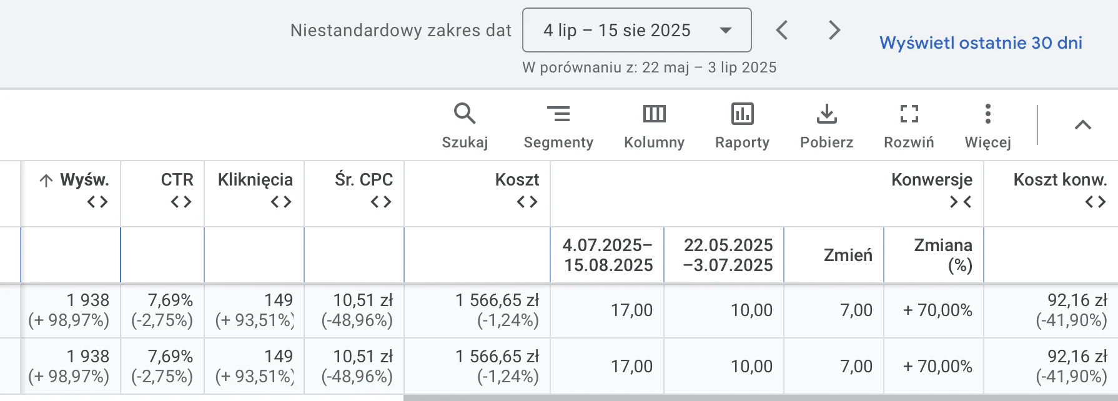
Task: Sort by the Śr. CPC header
Action: click(x=364, y=180)
